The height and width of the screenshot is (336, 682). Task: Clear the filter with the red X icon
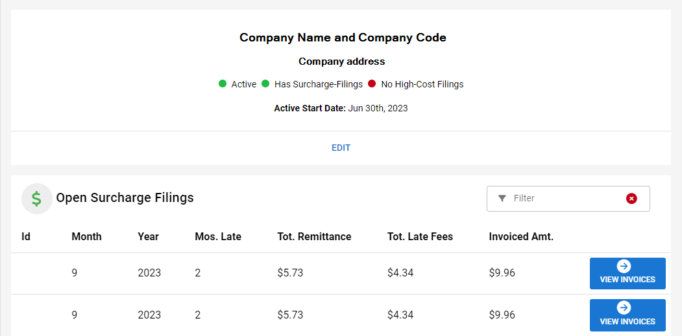coord(631,198)
